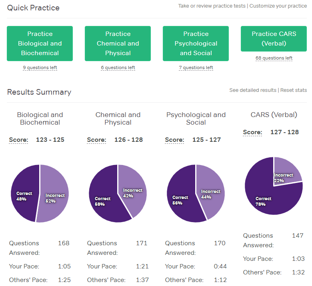Click the 7 questions left label
The width and height of the screenshot is (312, 286).
196,68
